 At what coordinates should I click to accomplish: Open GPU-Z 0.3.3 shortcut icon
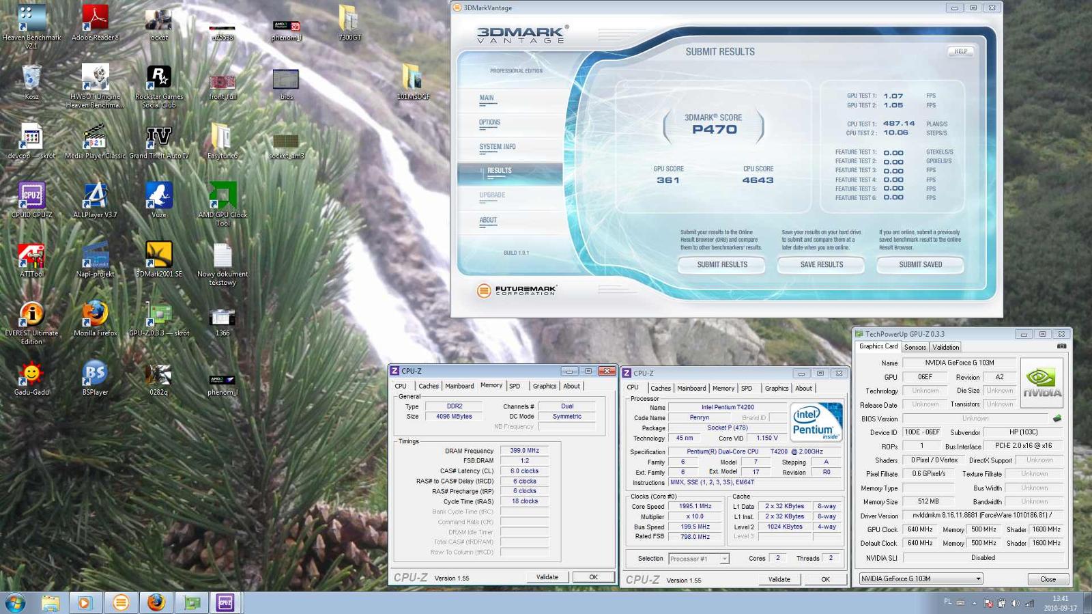coord(159,319)
